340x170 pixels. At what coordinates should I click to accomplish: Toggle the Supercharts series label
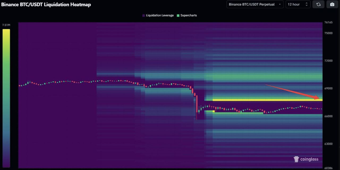point(189,15)
